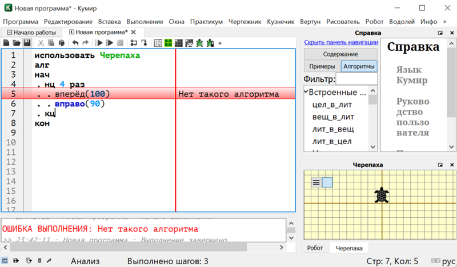This screenshot has height=267, width=457.
Task: Click the clear console trash icon
Action: pyautogui.click(x=39, y=261)
